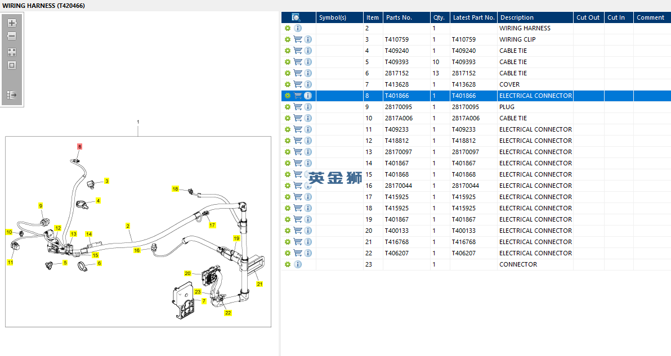Sort by the Parts No. column header
This screenshot has width=671, height=356.
[406, 17]
